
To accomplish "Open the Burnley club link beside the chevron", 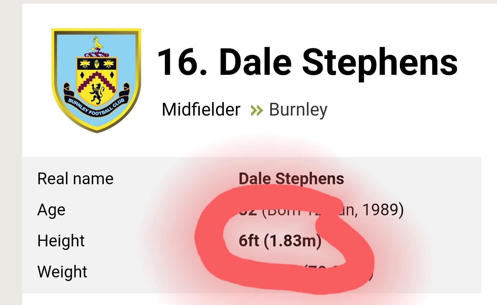I will click(x=298, y=110).
